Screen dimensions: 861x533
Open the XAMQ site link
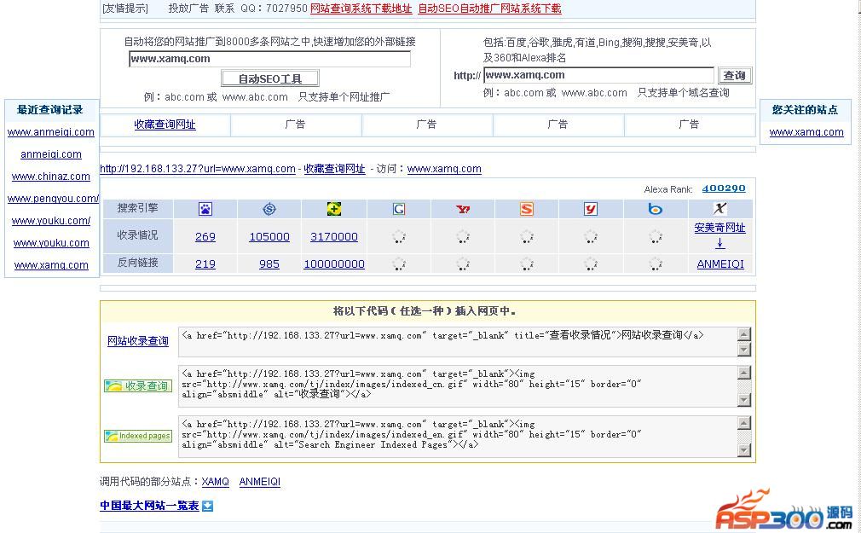pyautogui.click(x=215, y=482)
